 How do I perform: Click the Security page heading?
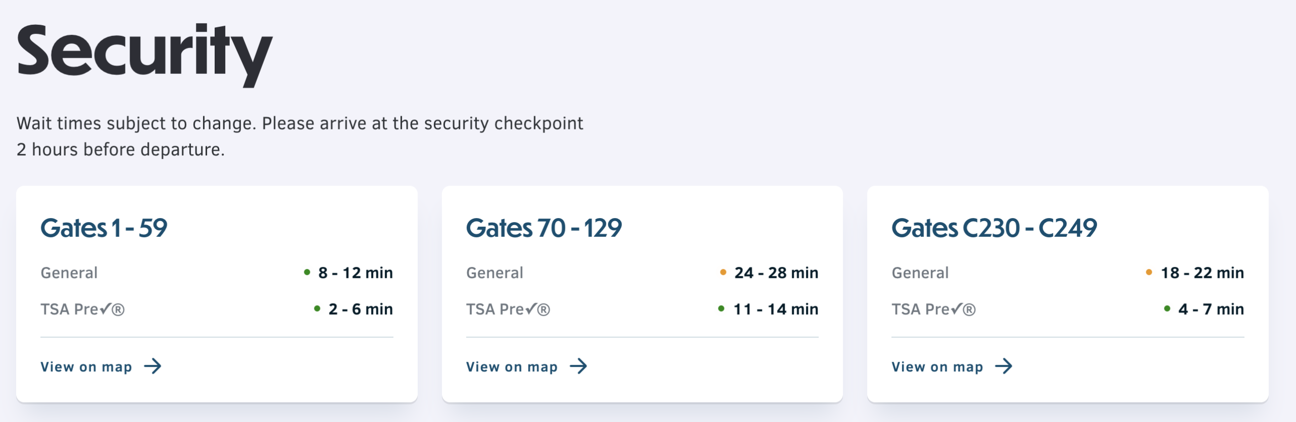click(144, 53)
